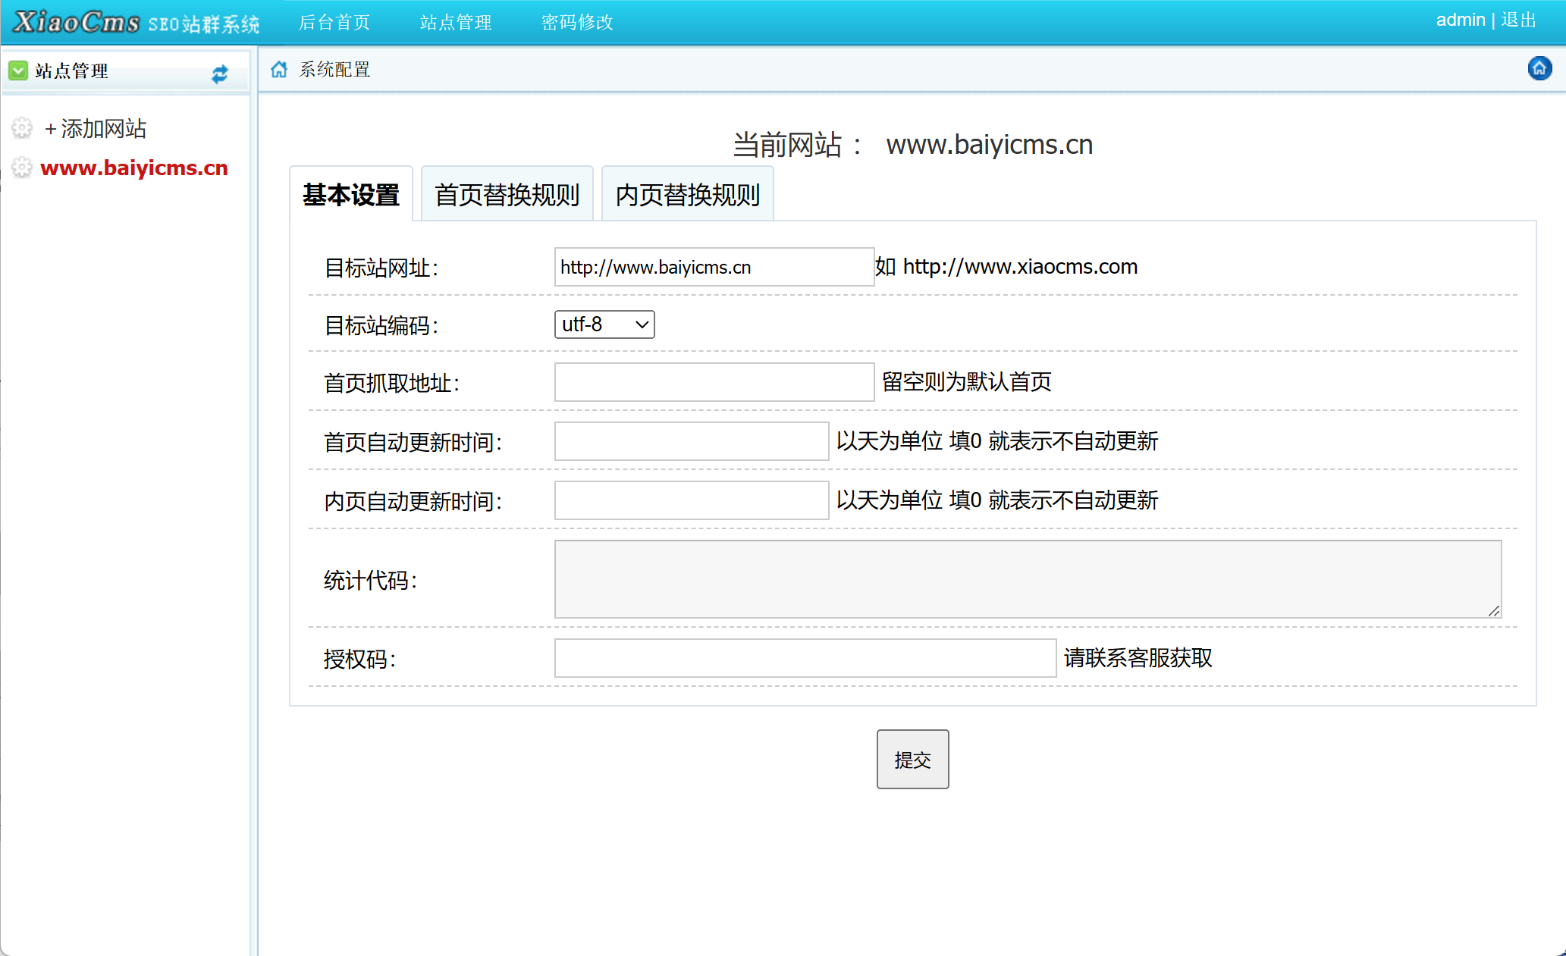Click the 目标站网址 input field
The image size is (1566, 956).
pyautogui.click(x=714, y=267)
